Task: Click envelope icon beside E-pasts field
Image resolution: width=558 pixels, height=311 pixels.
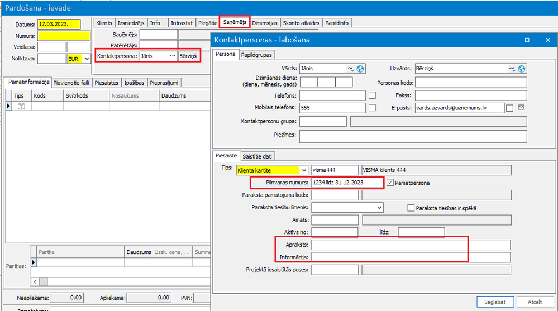Action: 521,107
